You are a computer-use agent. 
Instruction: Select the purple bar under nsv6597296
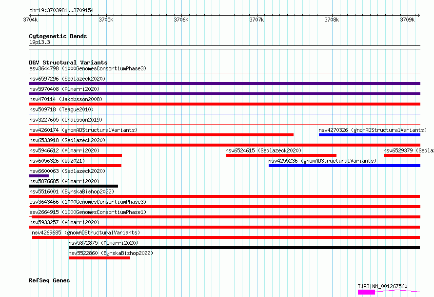click(x=224, y=84)
